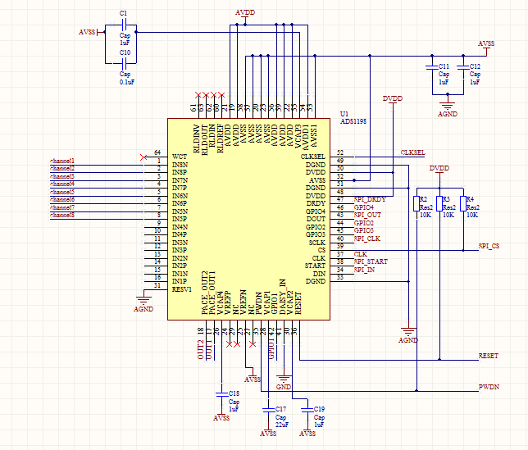The height and width of the screenshot is (450, 528).
Task: Click the channel3 net label
Action: (62, 176)
